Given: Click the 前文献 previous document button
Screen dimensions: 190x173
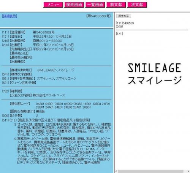Looking at the screenshot, I should click(x=116, y=5).
